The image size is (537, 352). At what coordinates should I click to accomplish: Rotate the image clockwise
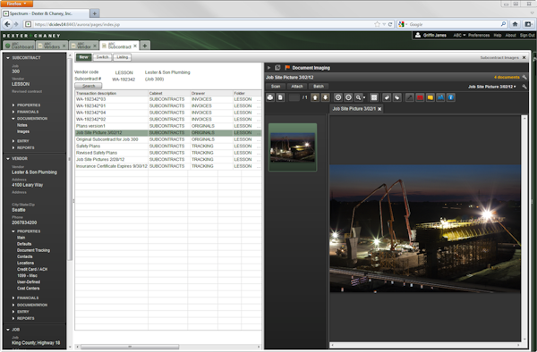[396, 97]
